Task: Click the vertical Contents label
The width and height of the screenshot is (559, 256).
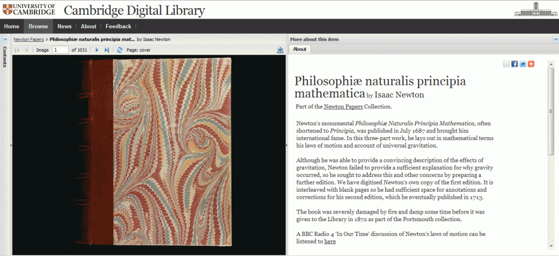Action: click(5, 57)
